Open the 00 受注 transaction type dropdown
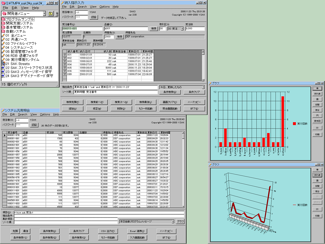This screenshot has width=325, height=244. [182, 29]
